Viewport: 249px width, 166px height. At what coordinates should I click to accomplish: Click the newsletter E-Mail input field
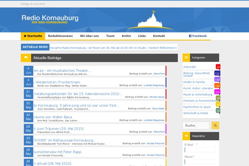click(200, 150)
